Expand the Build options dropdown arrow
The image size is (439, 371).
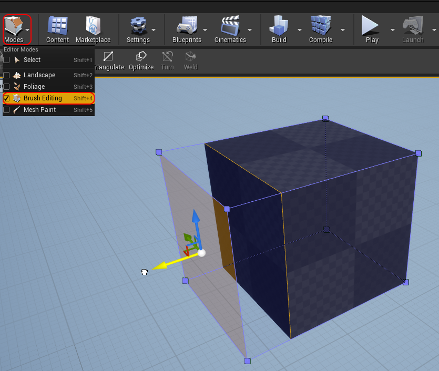tap(299, 30)
